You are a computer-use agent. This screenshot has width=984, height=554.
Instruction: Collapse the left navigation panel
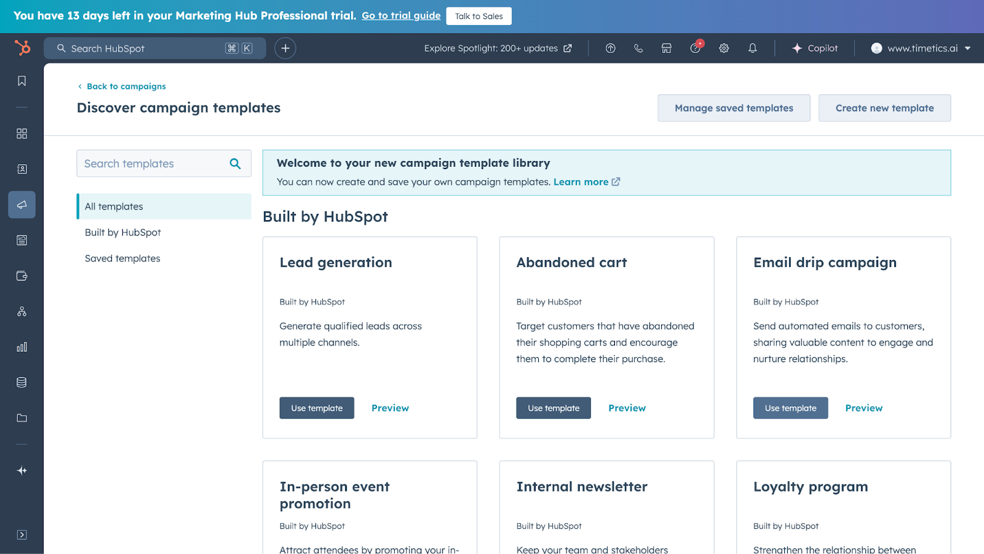22,534
